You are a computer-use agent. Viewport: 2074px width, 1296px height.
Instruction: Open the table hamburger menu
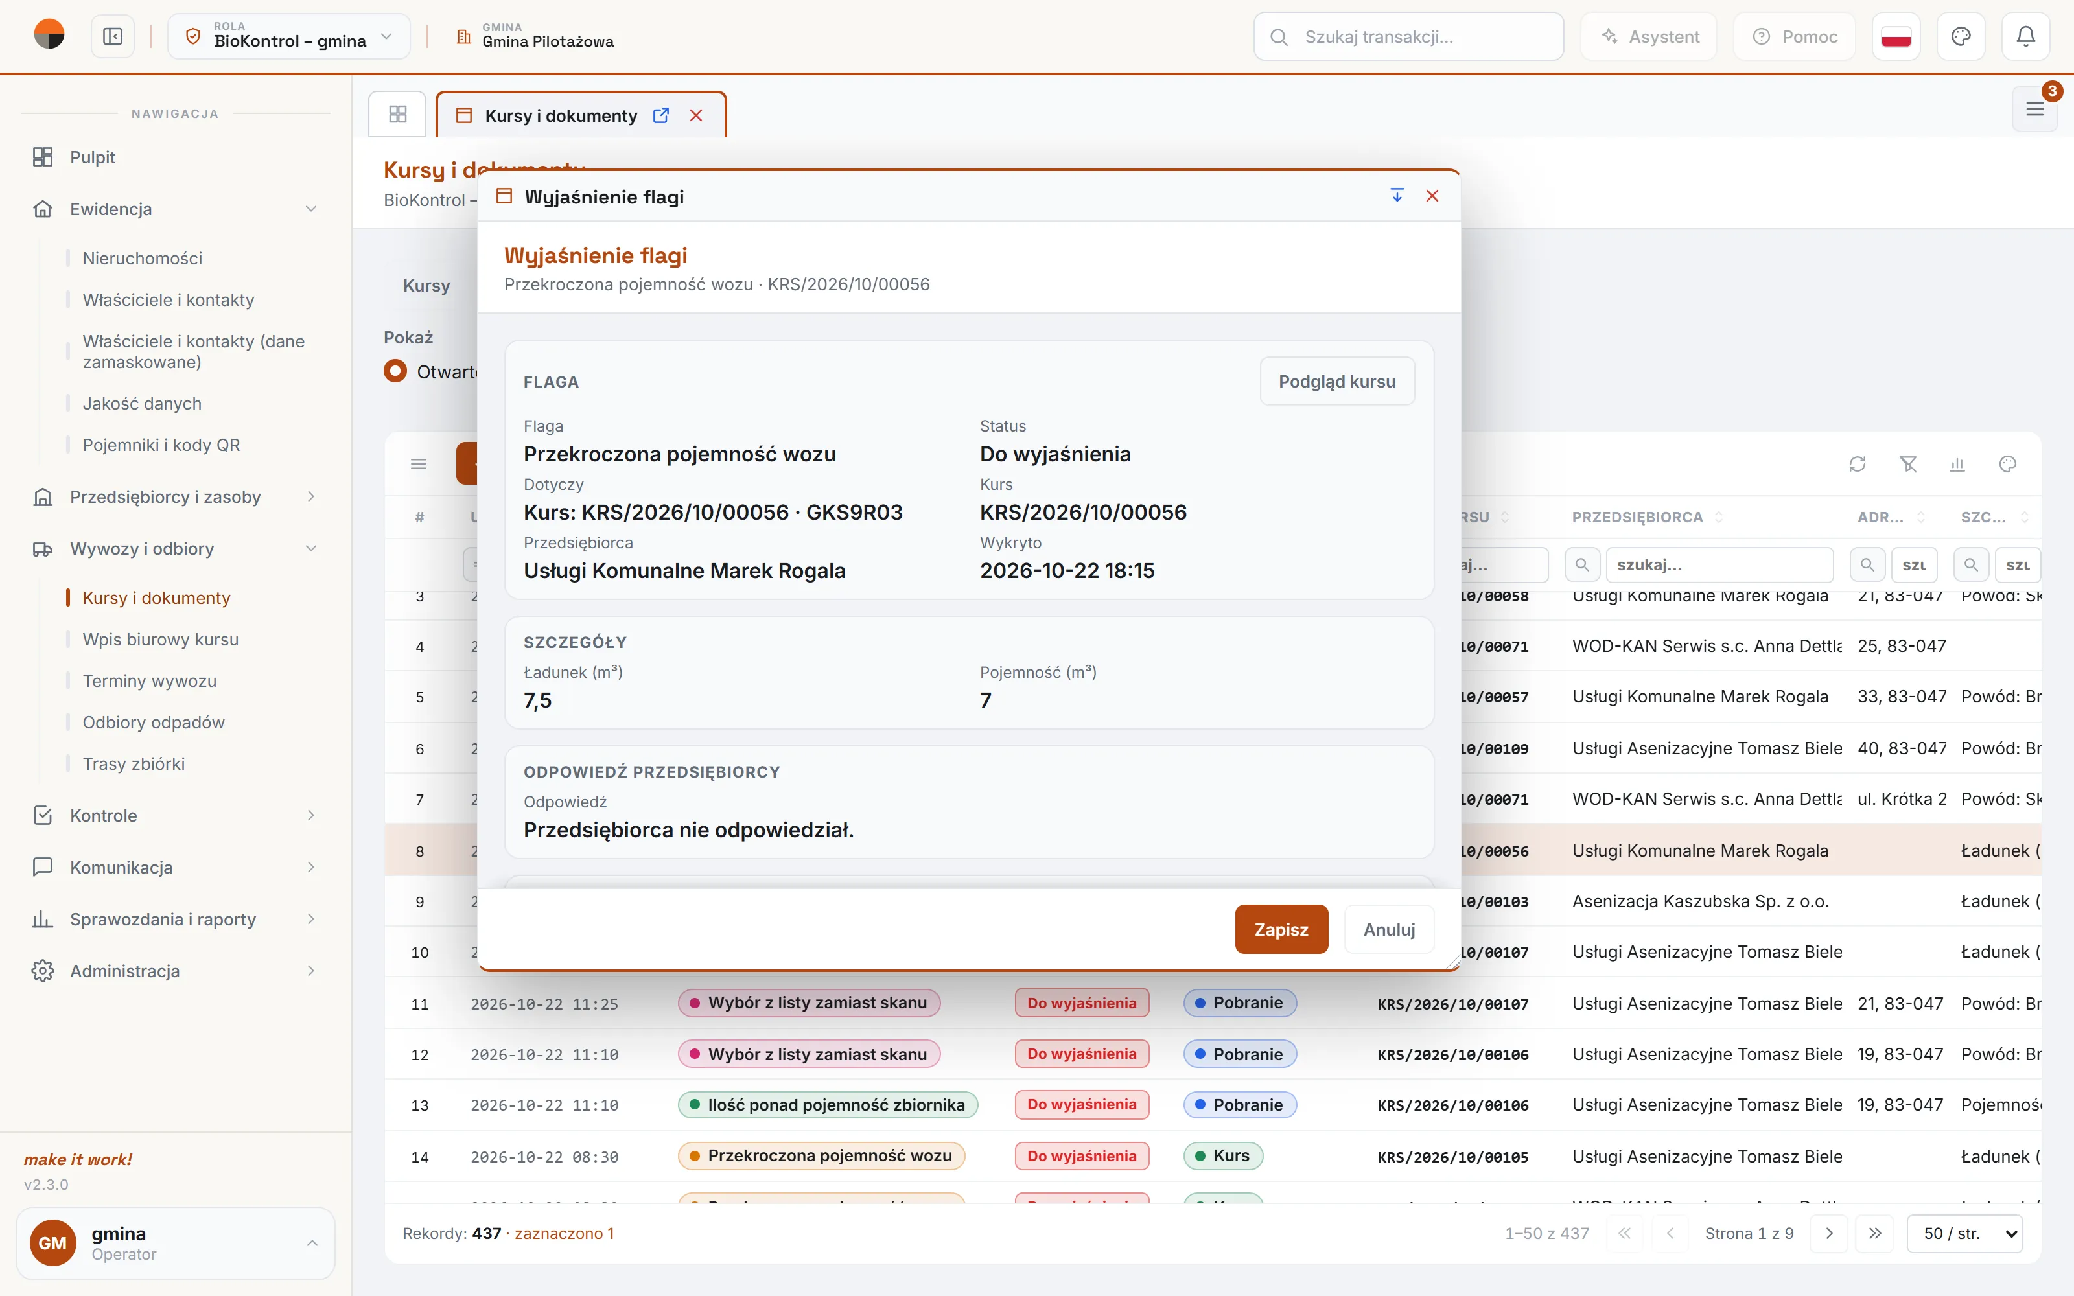click(419, 464)
